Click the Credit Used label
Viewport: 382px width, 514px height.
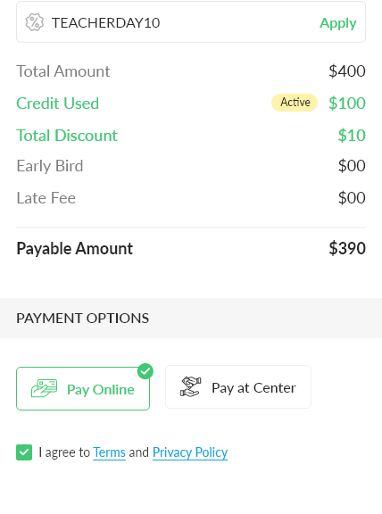pyautogui.click(x=58, y=104)
